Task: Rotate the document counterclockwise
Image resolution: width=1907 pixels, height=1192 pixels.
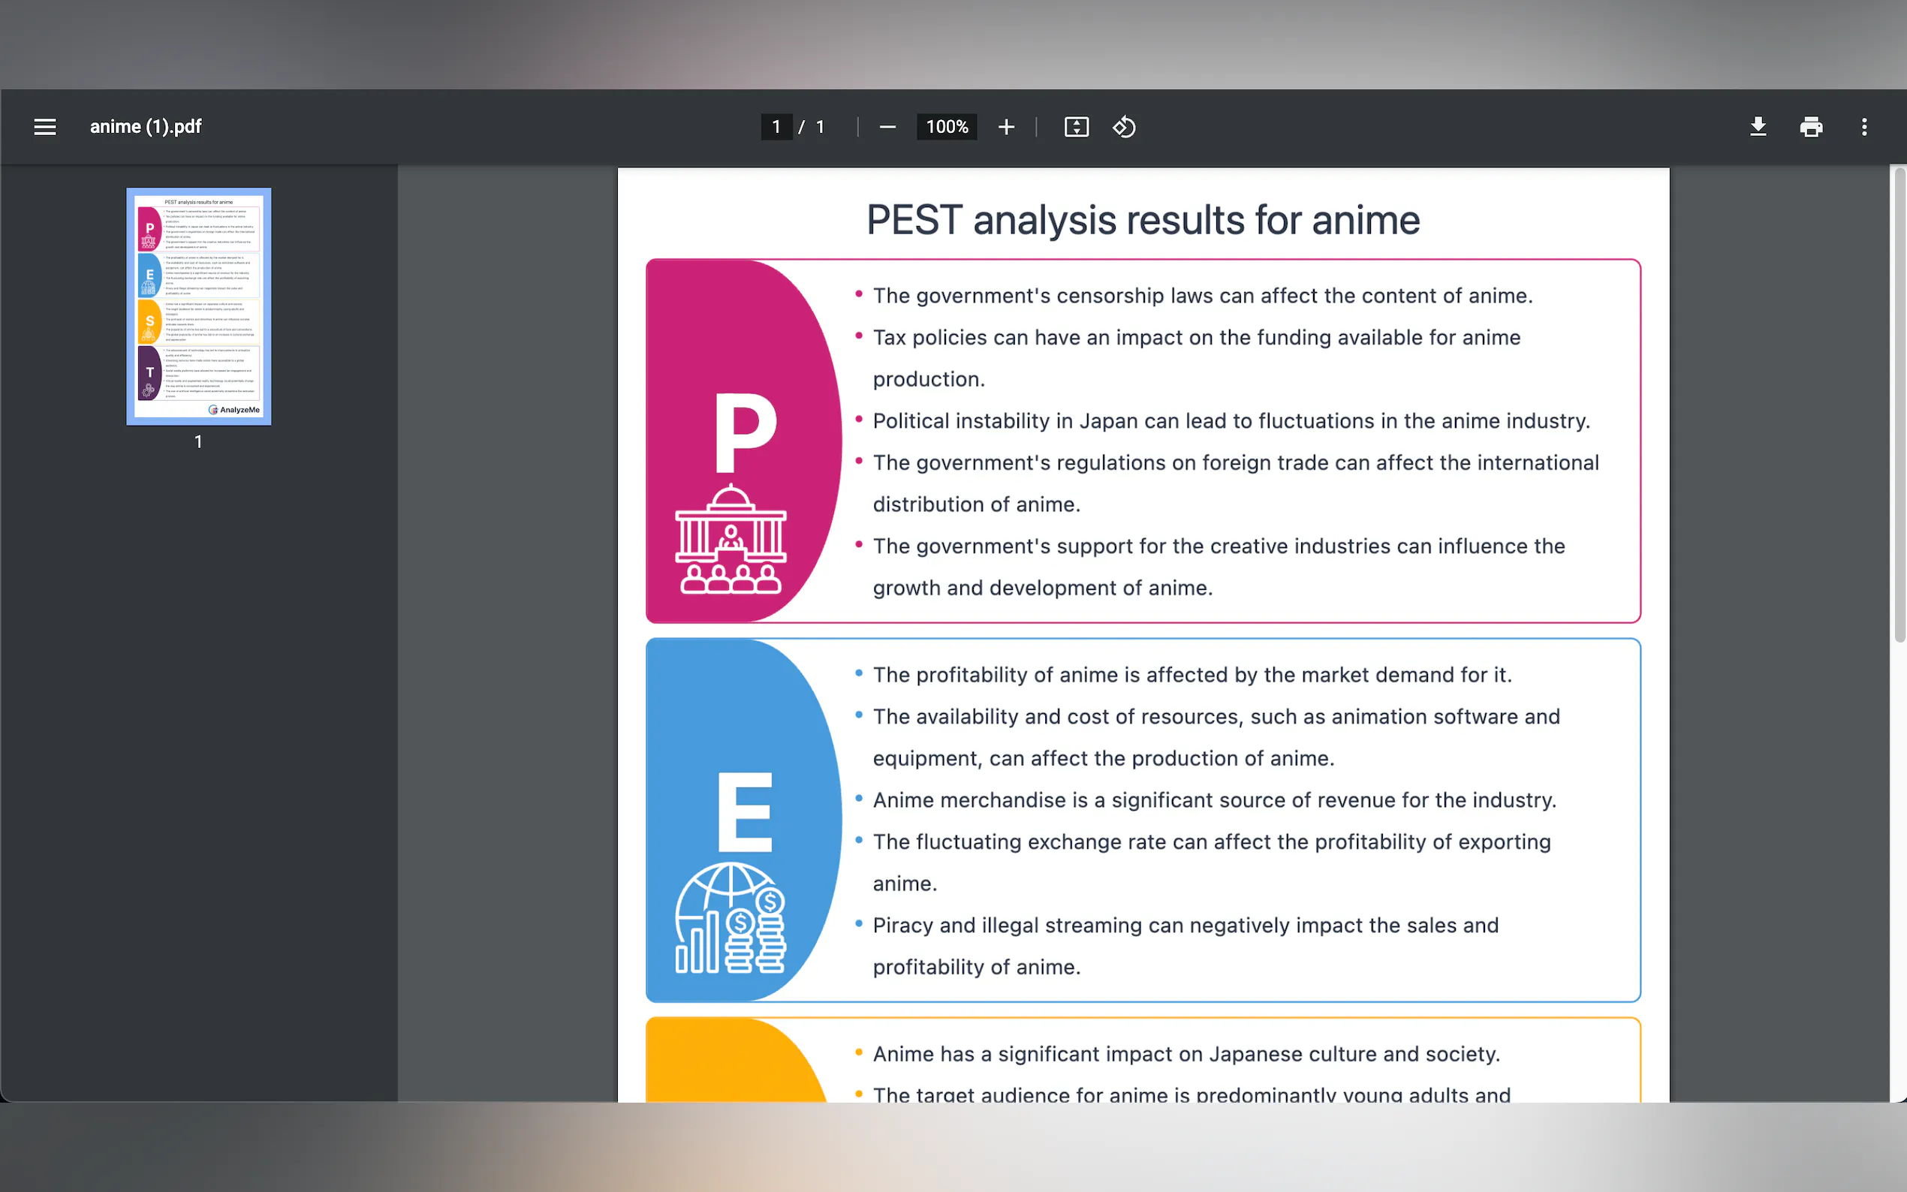Action: [1124, 127]
